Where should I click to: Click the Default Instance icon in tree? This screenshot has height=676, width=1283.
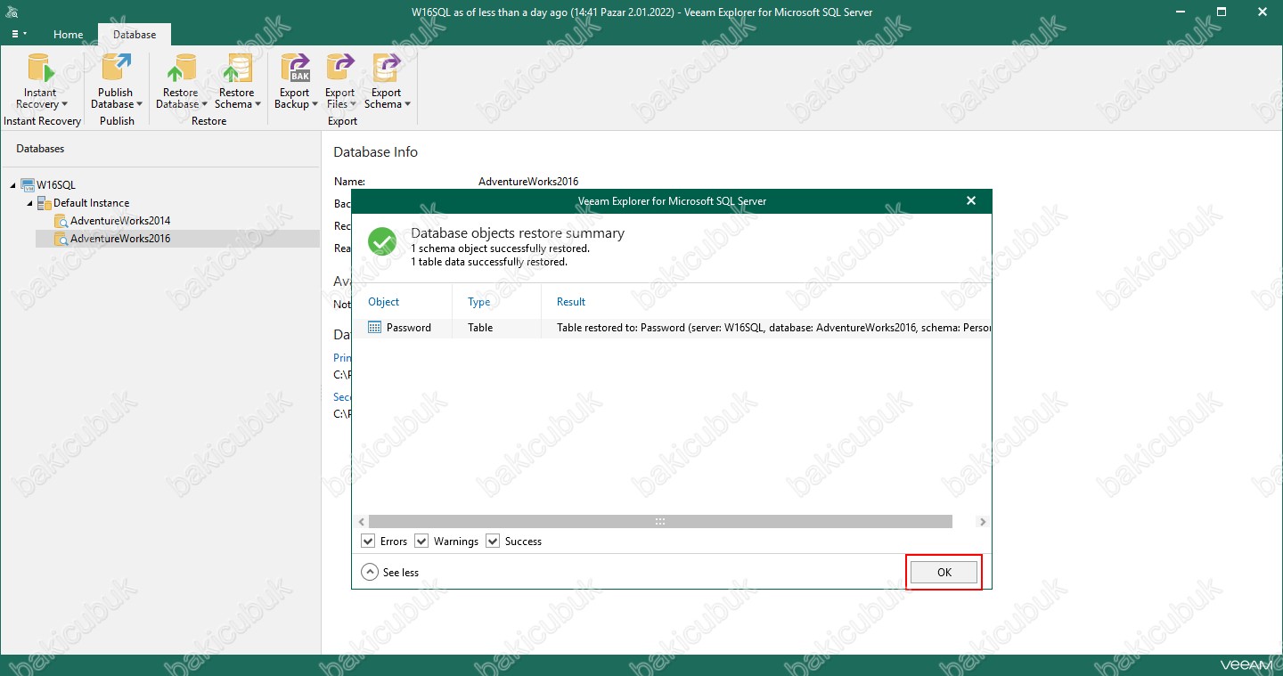click(x=45, y=203)
